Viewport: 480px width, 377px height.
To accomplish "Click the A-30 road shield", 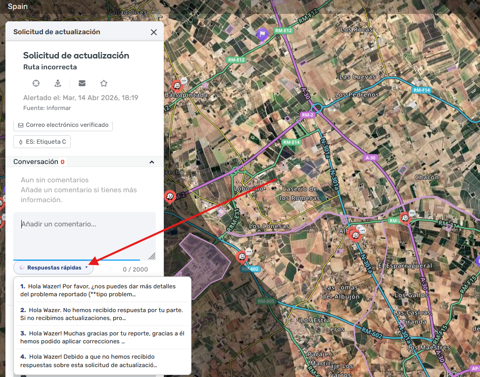I will 371,158.
